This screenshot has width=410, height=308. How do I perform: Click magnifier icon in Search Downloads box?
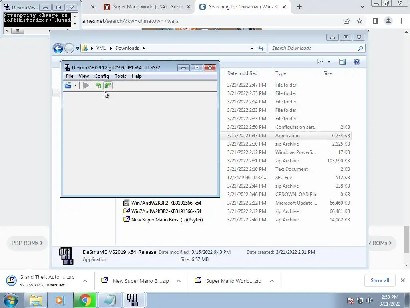coord(361,48)
